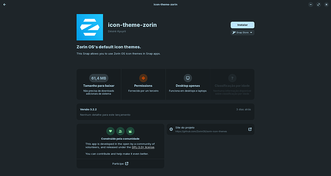Open the Snap Store source dropdown

point(242,33)
